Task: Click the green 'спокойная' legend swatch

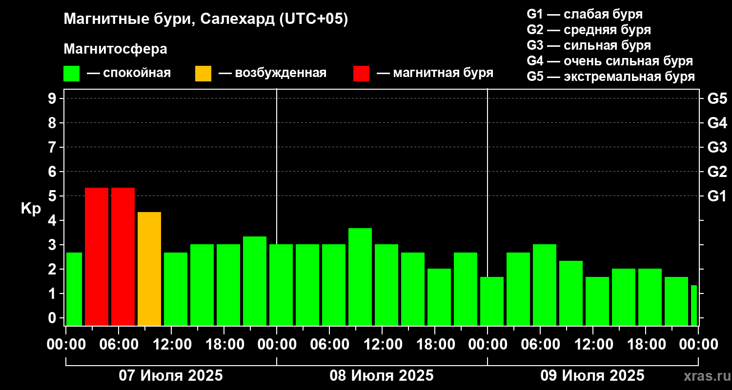Action: 72,74
